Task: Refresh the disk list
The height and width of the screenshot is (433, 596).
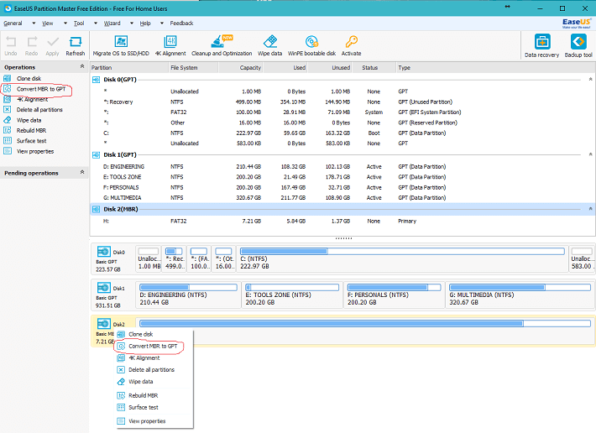Action: tap(76, 46)
